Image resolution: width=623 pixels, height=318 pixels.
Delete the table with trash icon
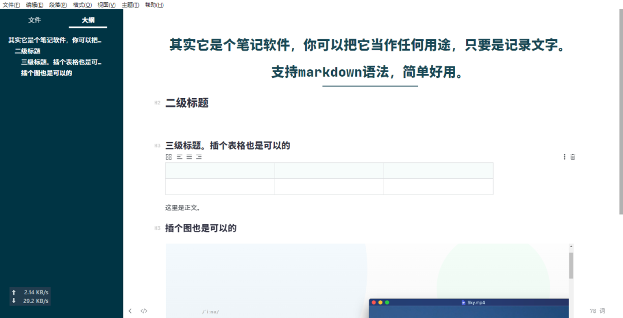pos(573,157)
